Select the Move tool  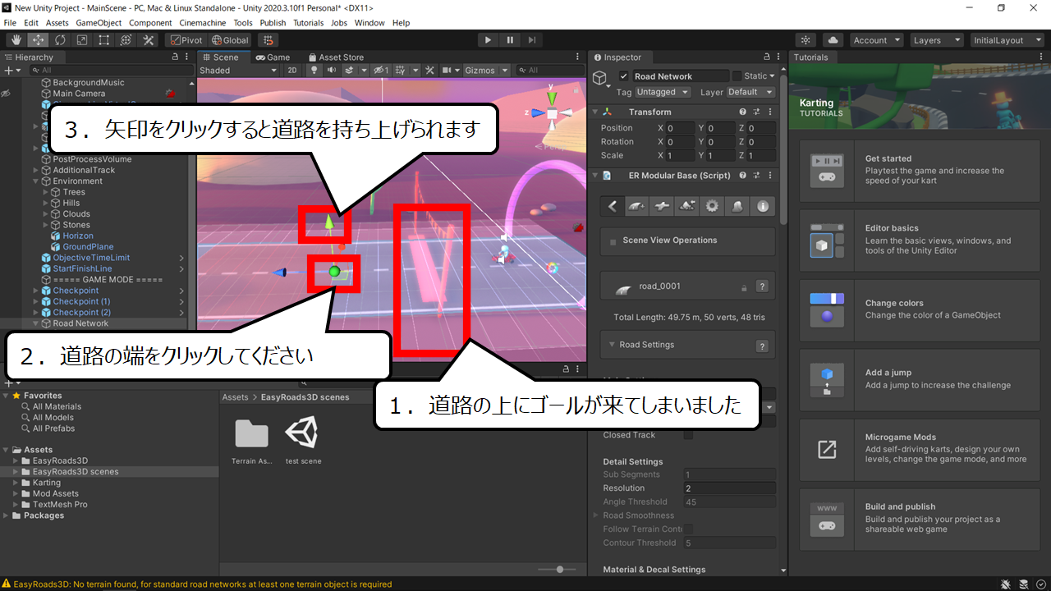click(x=38, y=40)
